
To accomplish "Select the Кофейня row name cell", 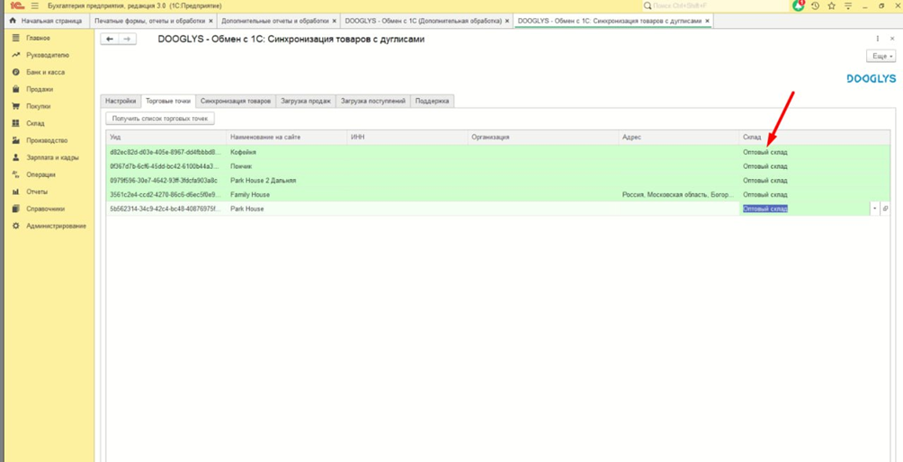I will (286, 153).
